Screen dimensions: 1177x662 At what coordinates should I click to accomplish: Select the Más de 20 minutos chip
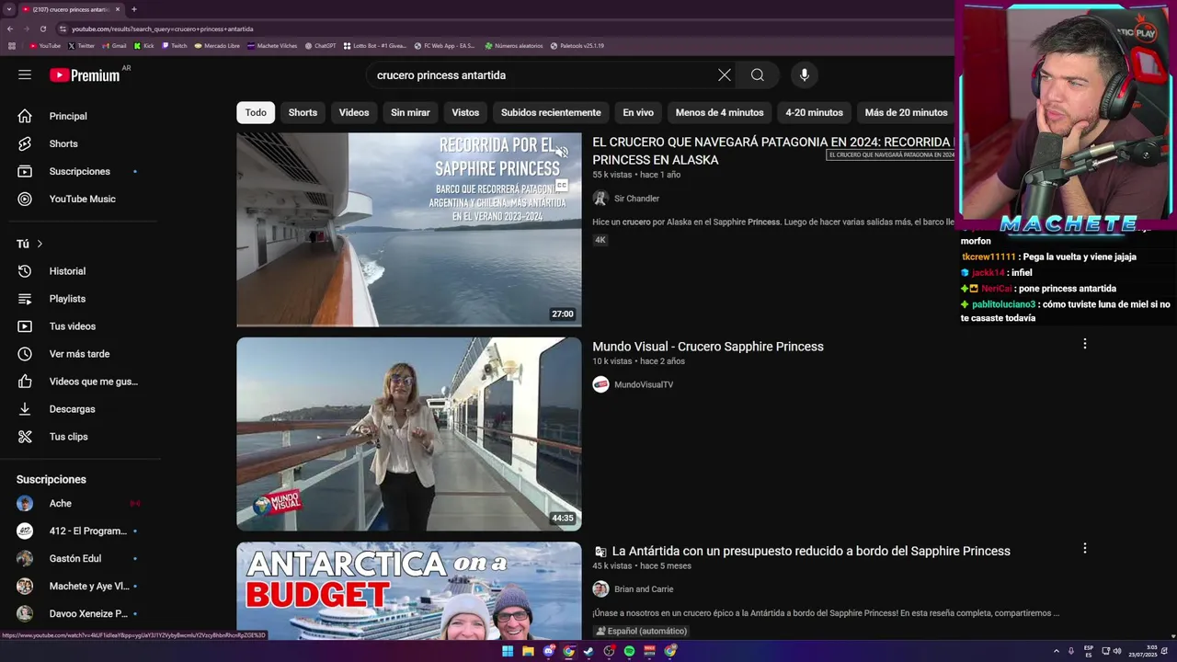(906, 112)
